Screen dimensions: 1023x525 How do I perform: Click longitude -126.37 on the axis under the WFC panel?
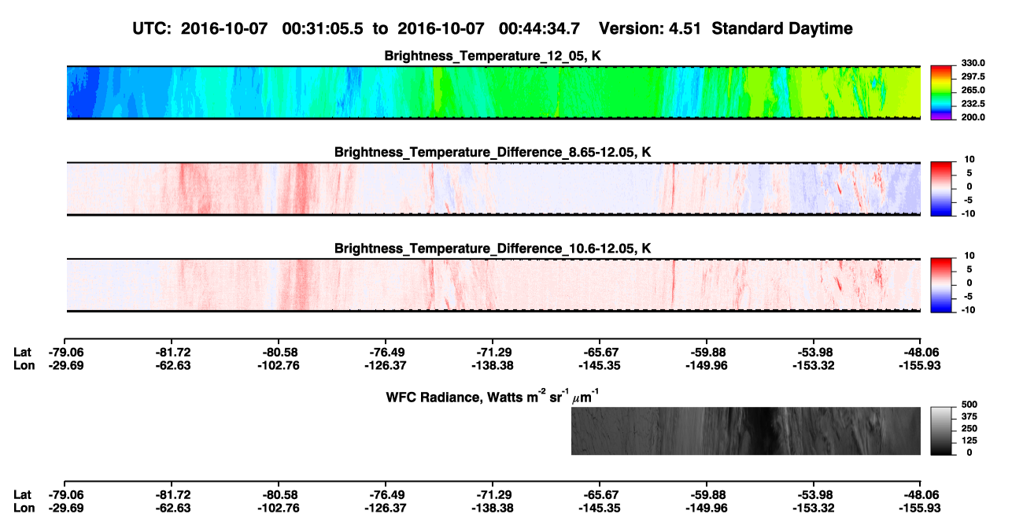coord(385,508)
